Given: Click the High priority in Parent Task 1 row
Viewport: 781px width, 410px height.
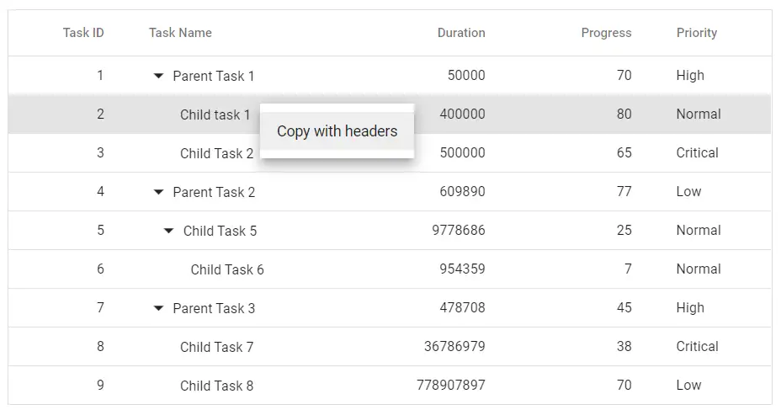Looking at the screenshot, I should (690, 76).
